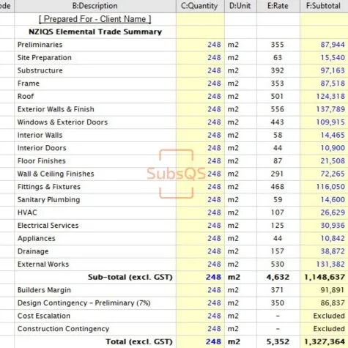The image size is (348, 348).
Task: Click the C:Quantity column header
Action: (200, 6)
